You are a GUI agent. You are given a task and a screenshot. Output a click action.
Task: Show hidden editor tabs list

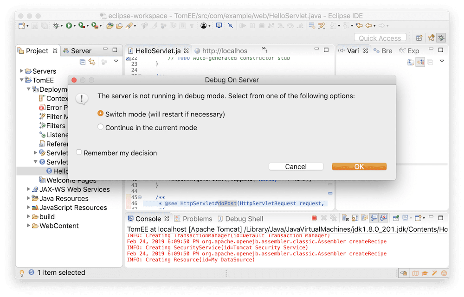[264, 50]
